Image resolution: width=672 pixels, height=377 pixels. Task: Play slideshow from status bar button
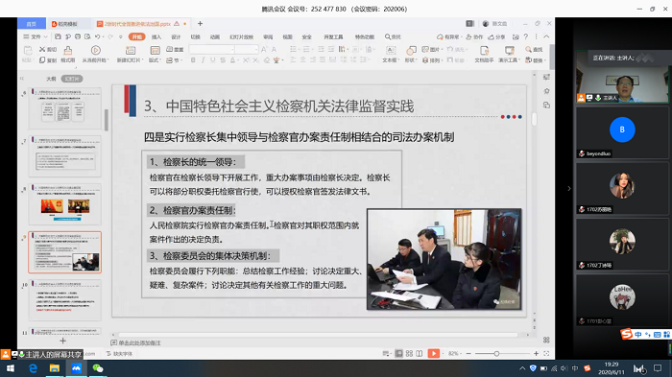tap(434, 353)
